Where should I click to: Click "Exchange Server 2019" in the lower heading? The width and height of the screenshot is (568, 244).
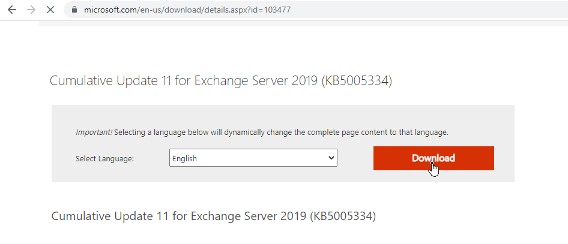point(249,216)
